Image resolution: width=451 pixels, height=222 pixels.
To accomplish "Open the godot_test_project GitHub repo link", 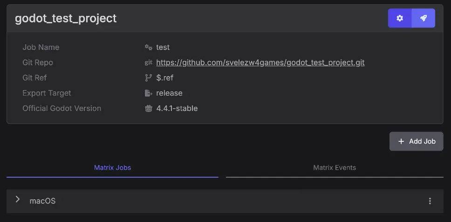I will (260, 62).
